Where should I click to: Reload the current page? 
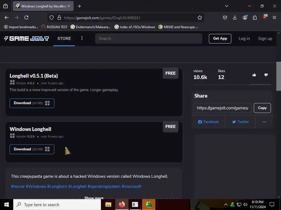click(26, 17)
